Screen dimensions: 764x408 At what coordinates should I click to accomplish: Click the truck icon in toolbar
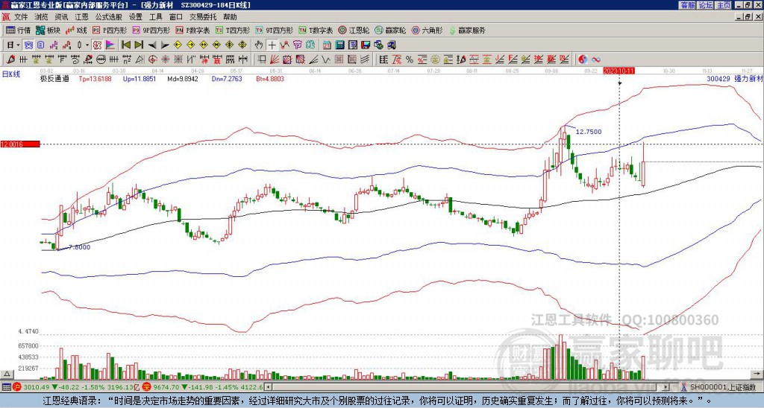pyautogui.click(x=391, y=45)
